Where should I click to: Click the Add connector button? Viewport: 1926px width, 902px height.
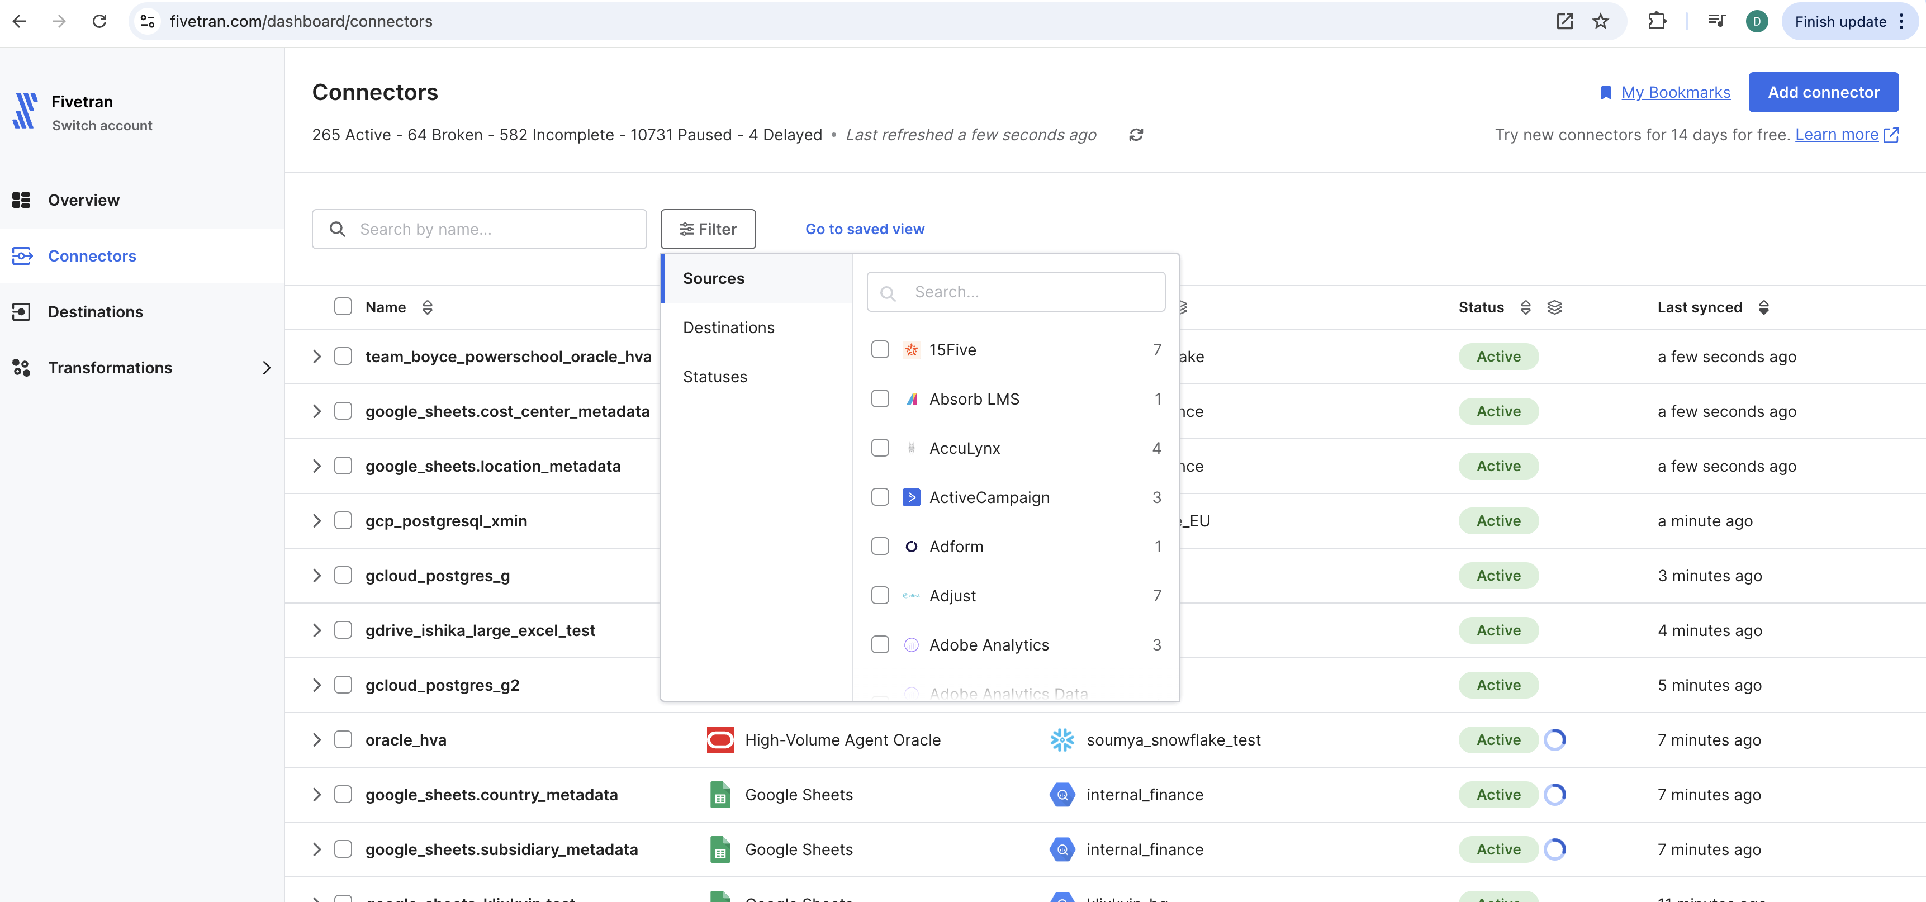coord(1823,93)
